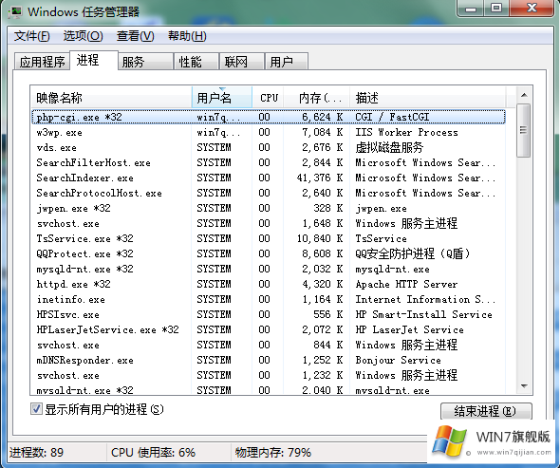Click the 41,376 K memory value
The height and width of the screenshot is (468, 560).
click(x=320, y=178)
